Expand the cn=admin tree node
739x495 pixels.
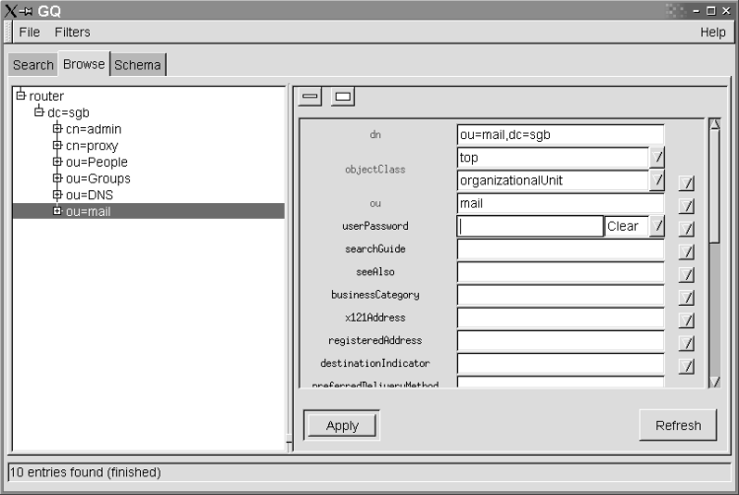pyautogui.click(x=57, y=129)
